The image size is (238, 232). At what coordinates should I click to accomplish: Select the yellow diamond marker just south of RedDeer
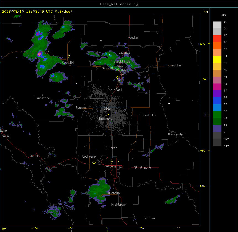coord(118,77)
